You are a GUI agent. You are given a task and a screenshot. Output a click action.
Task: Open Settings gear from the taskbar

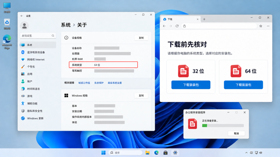[175, 153]
